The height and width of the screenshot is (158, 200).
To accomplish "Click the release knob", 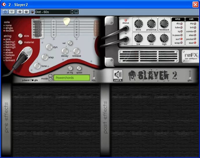I will coord(77,51).
